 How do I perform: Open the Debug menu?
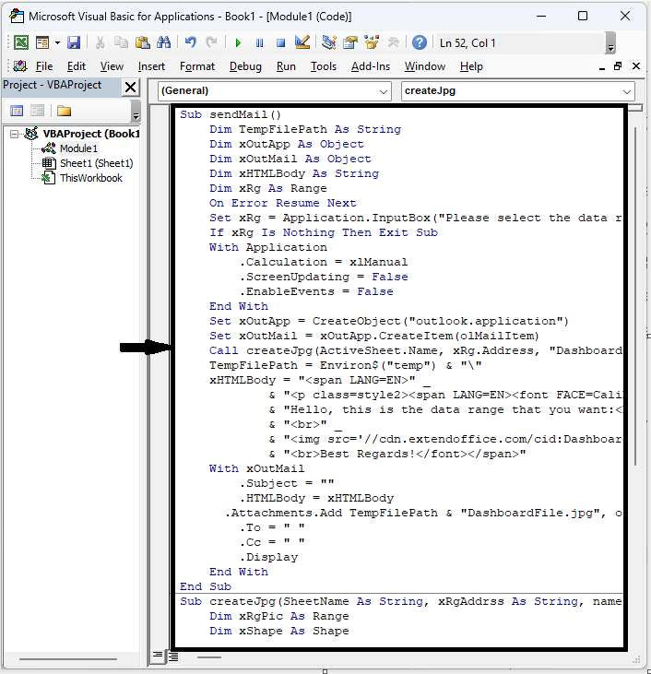click(245, 66)
